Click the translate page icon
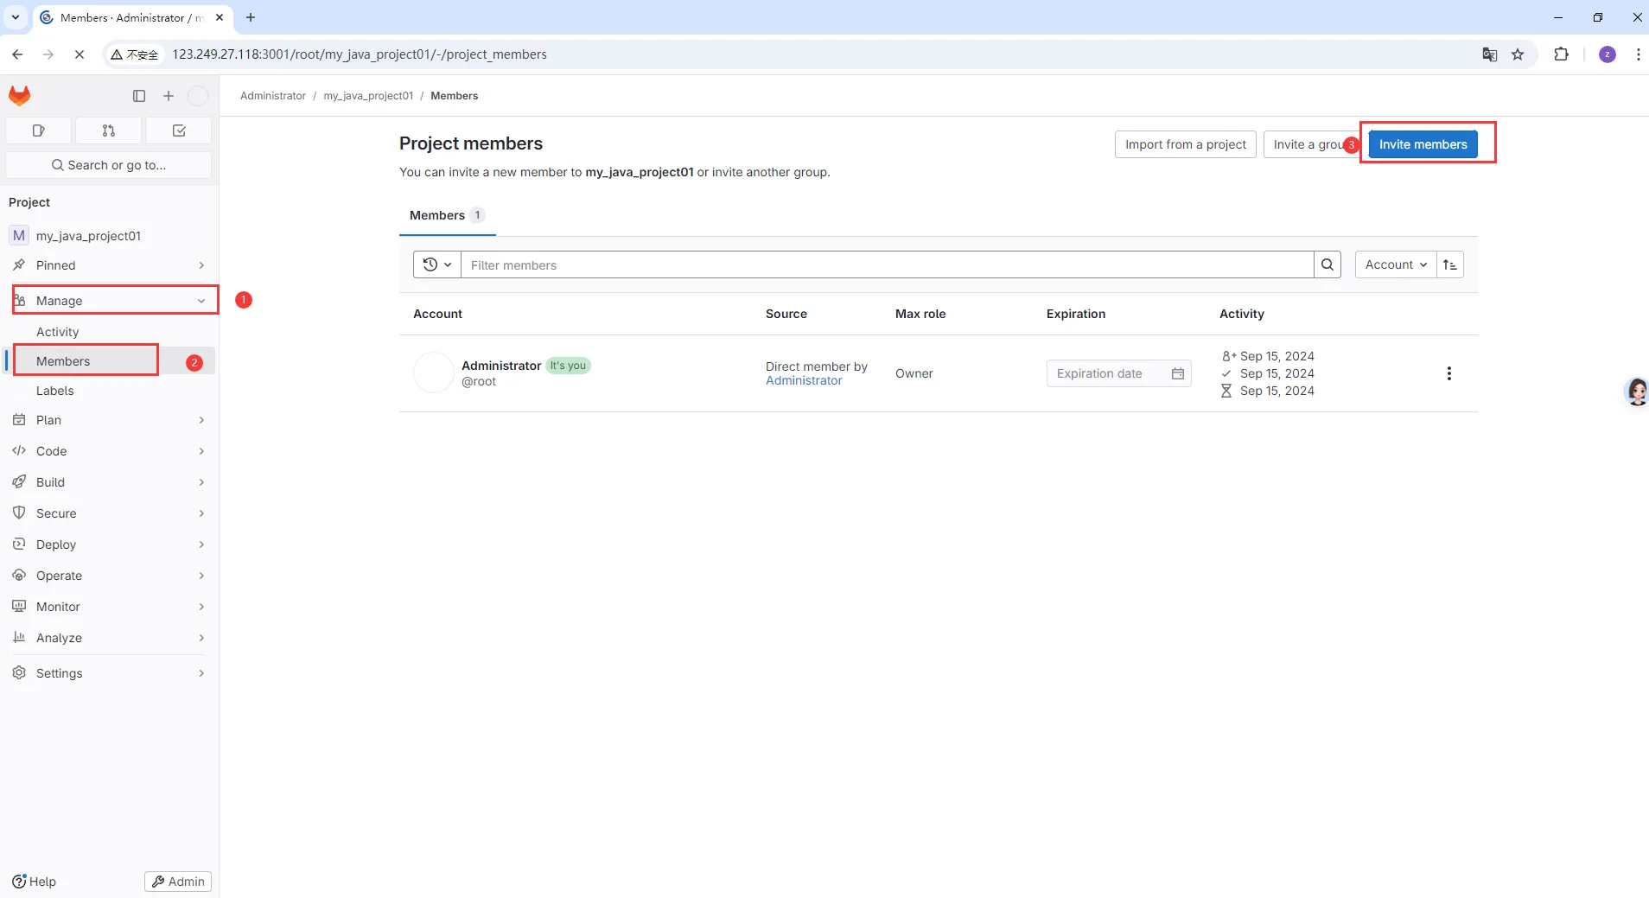Screen dimensions: 1649x898 (1490, 54)
